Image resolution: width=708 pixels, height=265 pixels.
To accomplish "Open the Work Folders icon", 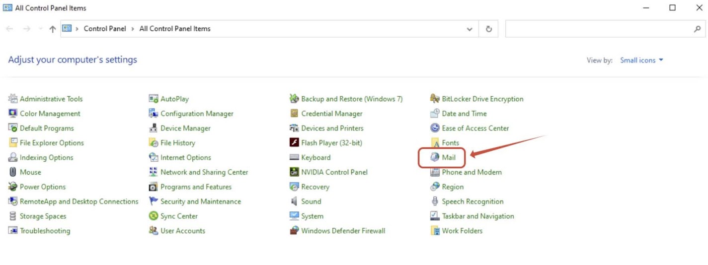I will (x=435, y=231).
